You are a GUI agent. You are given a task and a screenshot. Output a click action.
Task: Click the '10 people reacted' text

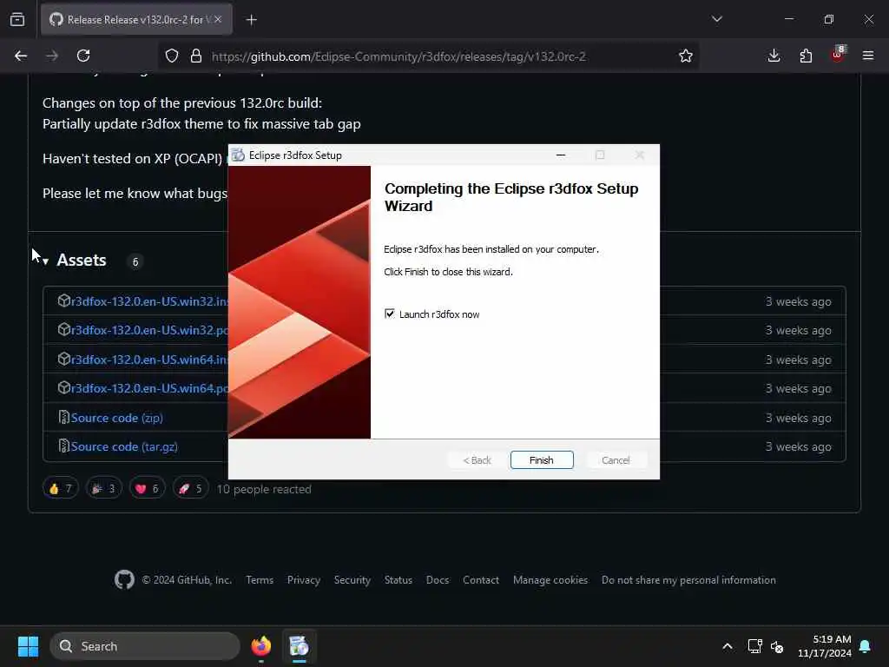click(264, 489)
